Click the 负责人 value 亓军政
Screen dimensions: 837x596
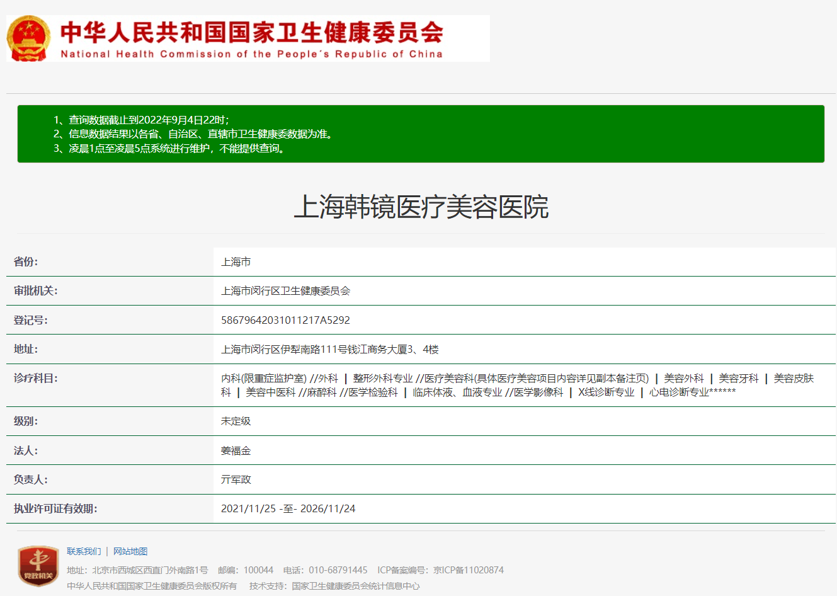click(236, 479)
